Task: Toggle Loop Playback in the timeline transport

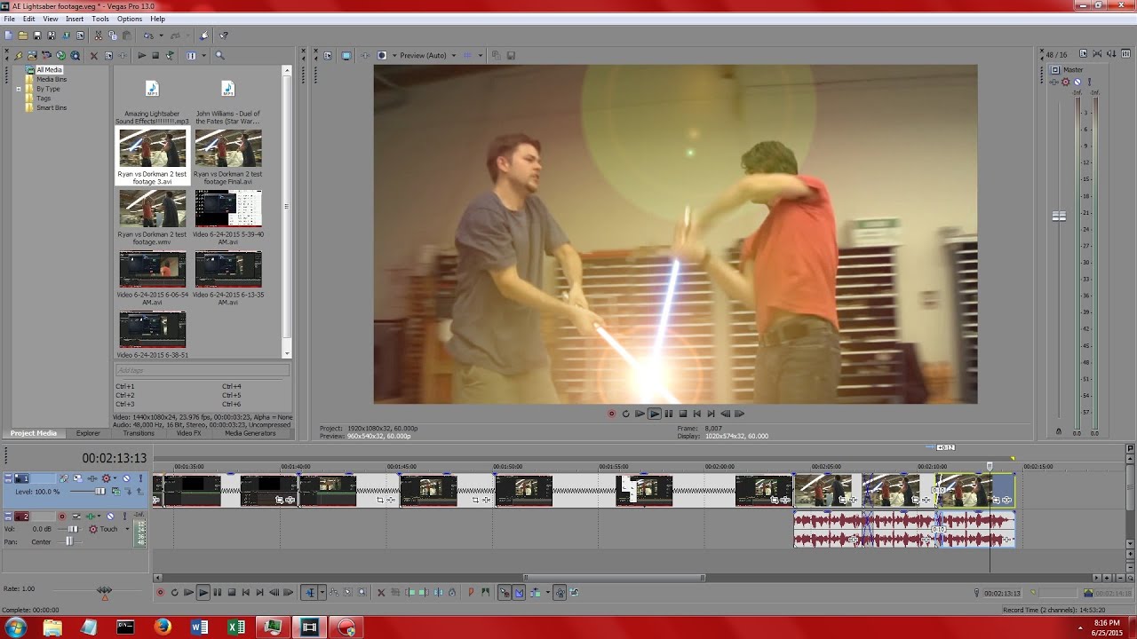Action: click(174, 592)
